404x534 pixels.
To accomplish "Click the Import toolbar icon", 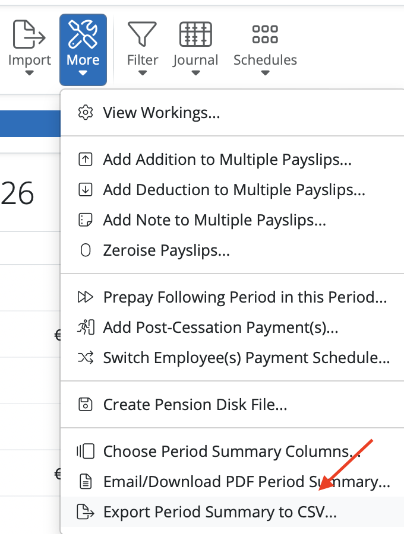I will (29, 34).
